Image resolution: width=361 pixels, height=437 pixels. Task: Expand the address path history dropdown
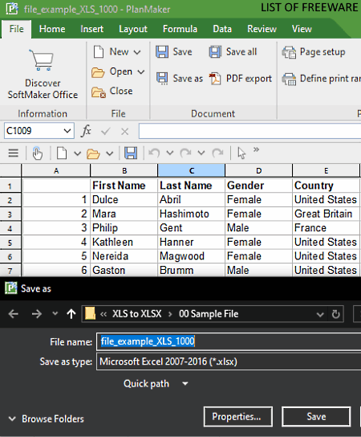(x=320, y=315)
